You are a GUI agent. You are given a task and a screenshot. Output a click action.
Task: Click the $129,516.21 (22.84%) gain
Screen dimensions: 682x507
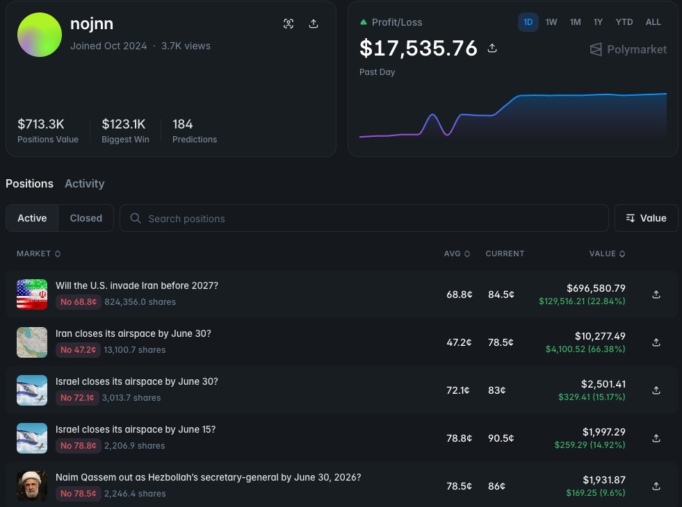582,301
